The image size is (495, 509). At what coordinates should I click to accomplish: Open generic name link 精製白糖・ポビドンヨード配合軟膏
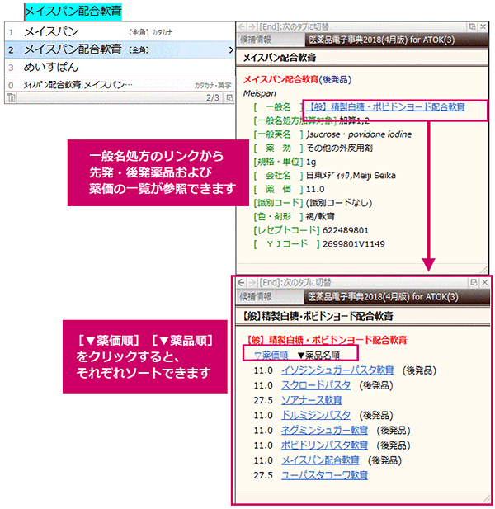386,107
